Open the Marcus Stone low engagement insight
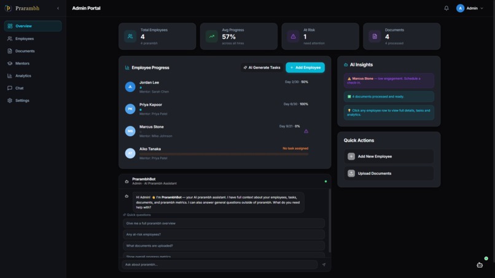This screenshot has width=495, height=278. 389,80
